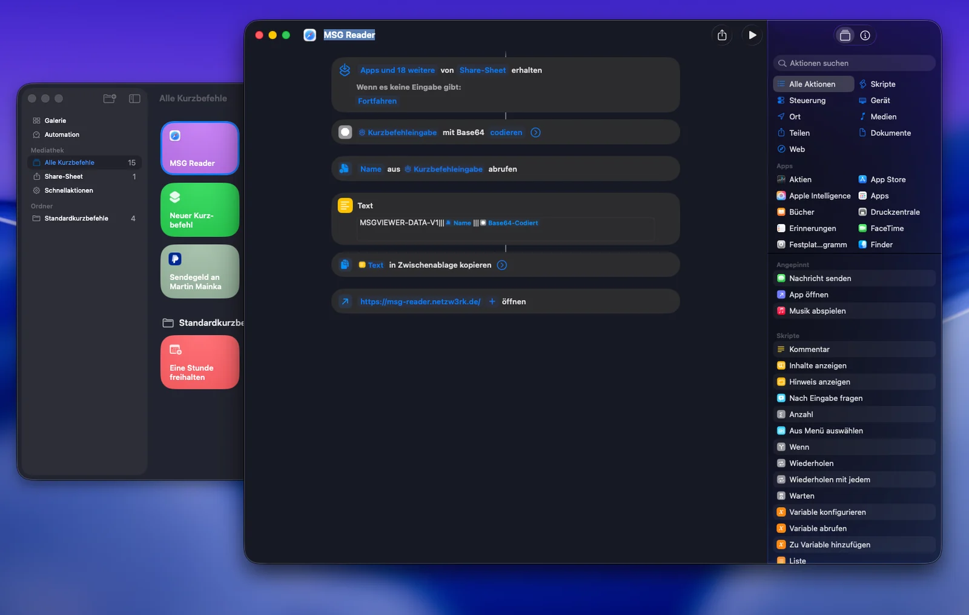Click the copy to clipboard action icon

(x=345, y=265)
